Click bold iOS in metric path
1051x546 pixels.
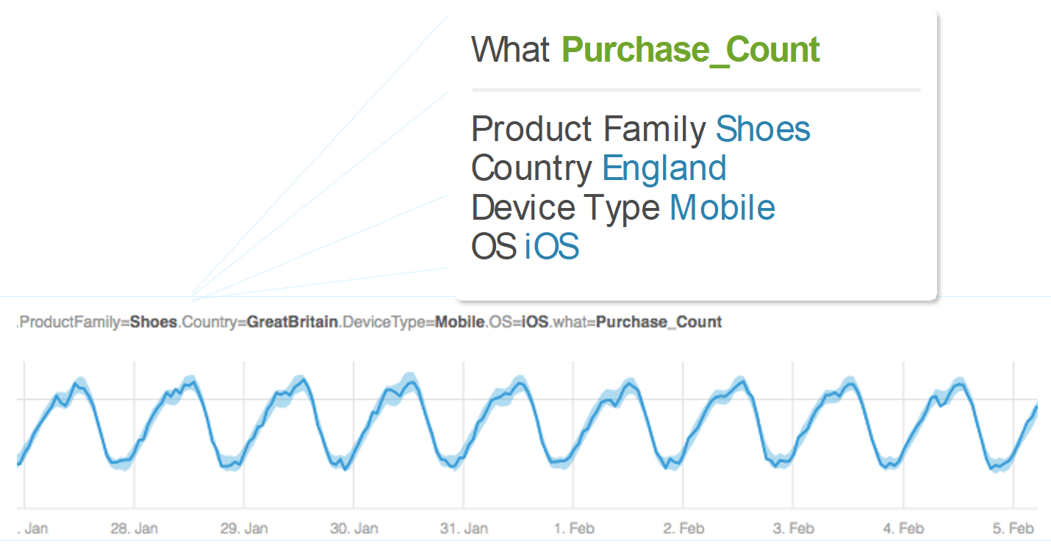click(535, 322)
